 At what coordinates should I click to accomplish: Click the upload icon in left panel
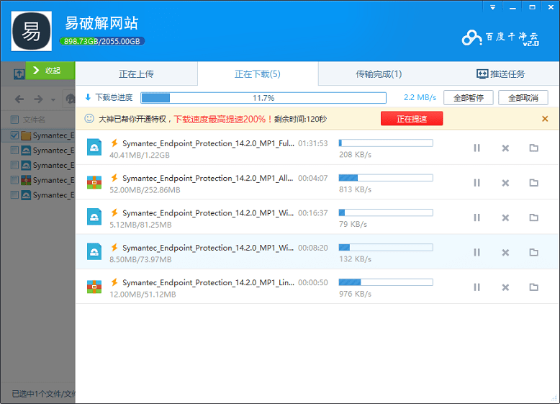[x=19, y=73]
